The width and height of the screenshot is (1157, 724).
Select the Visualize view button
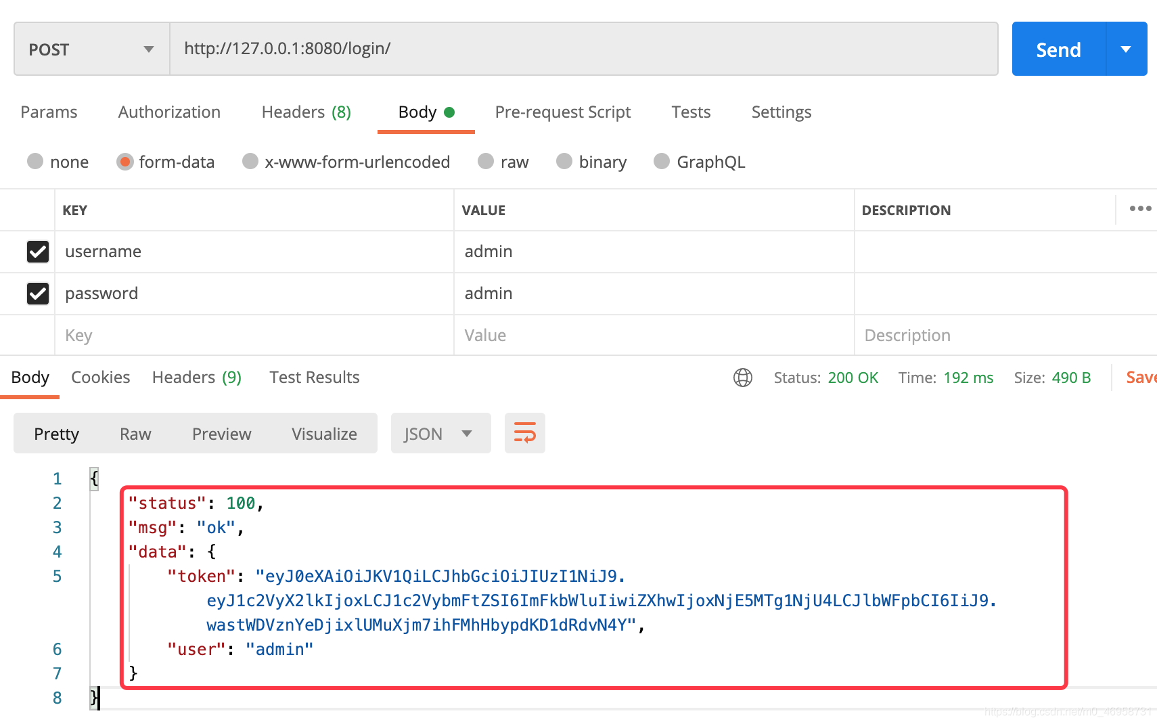pos(324,433)
